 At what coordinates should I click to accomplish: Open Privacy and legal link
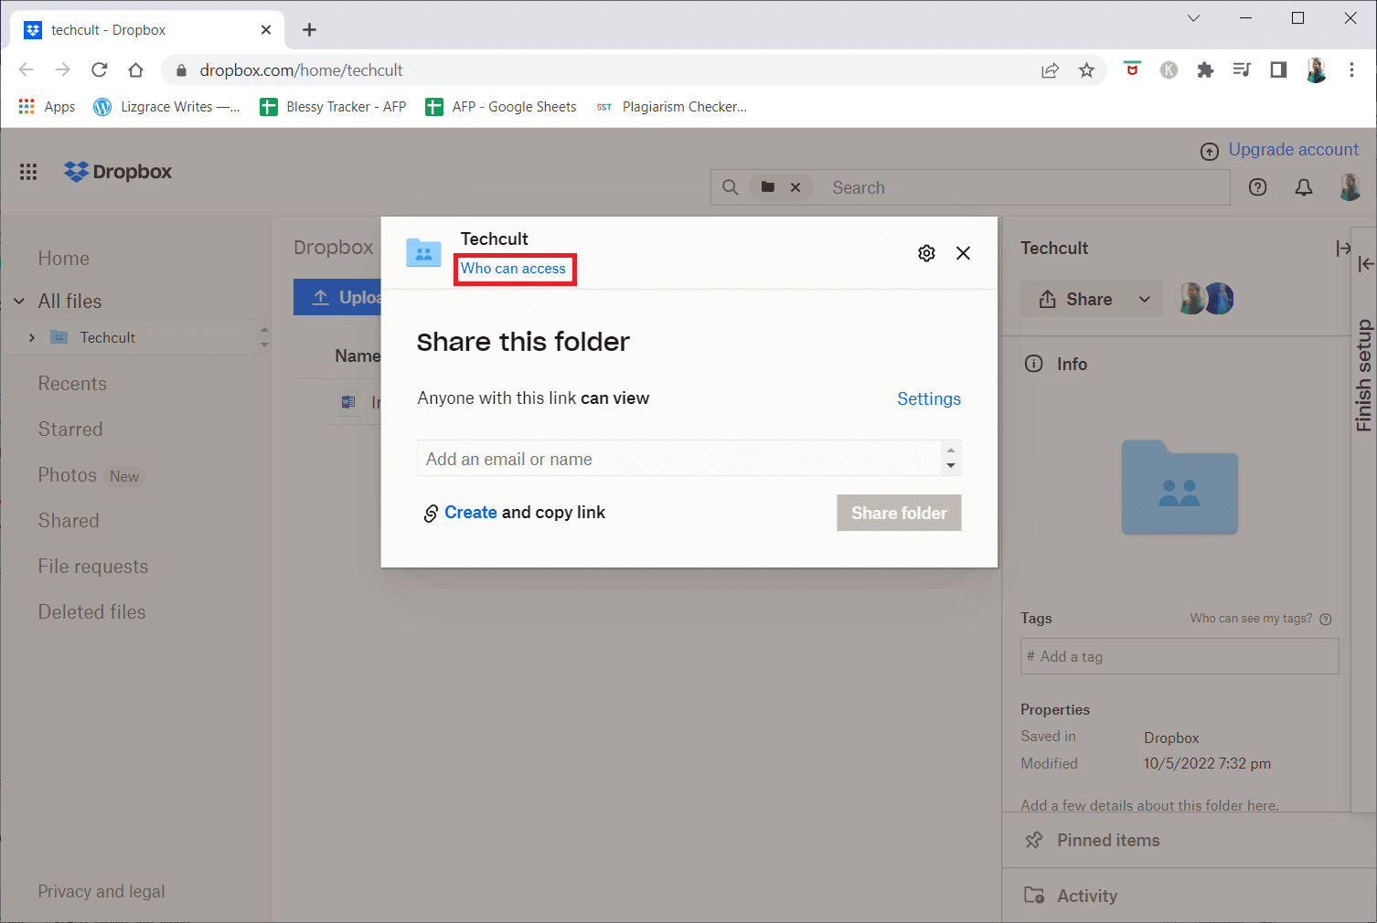(101, 892)
